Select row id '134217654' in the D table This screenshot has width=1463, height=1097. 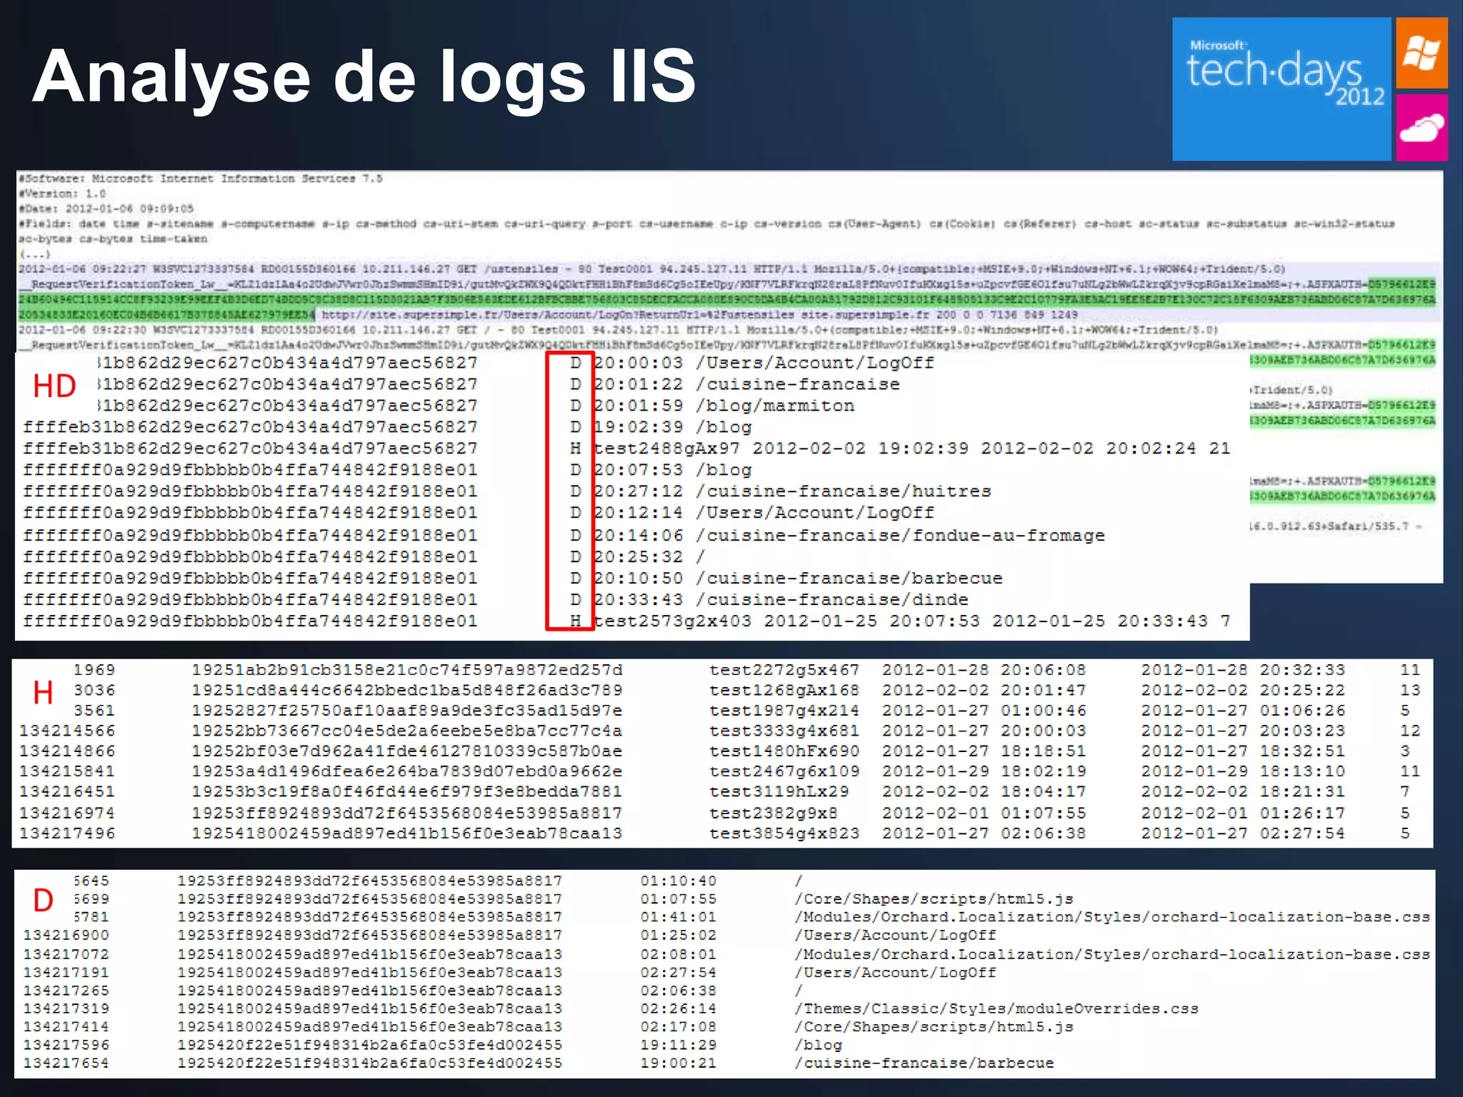click(x=66, y=1063)
